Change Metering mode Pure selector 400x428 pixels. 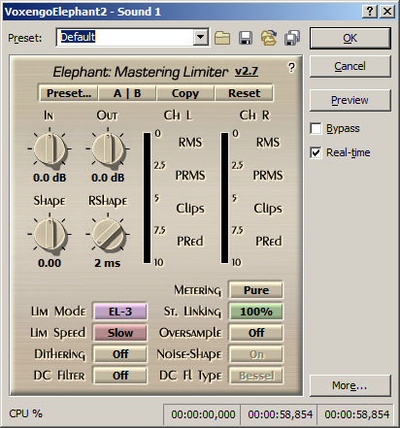click(x=256, y=290)
